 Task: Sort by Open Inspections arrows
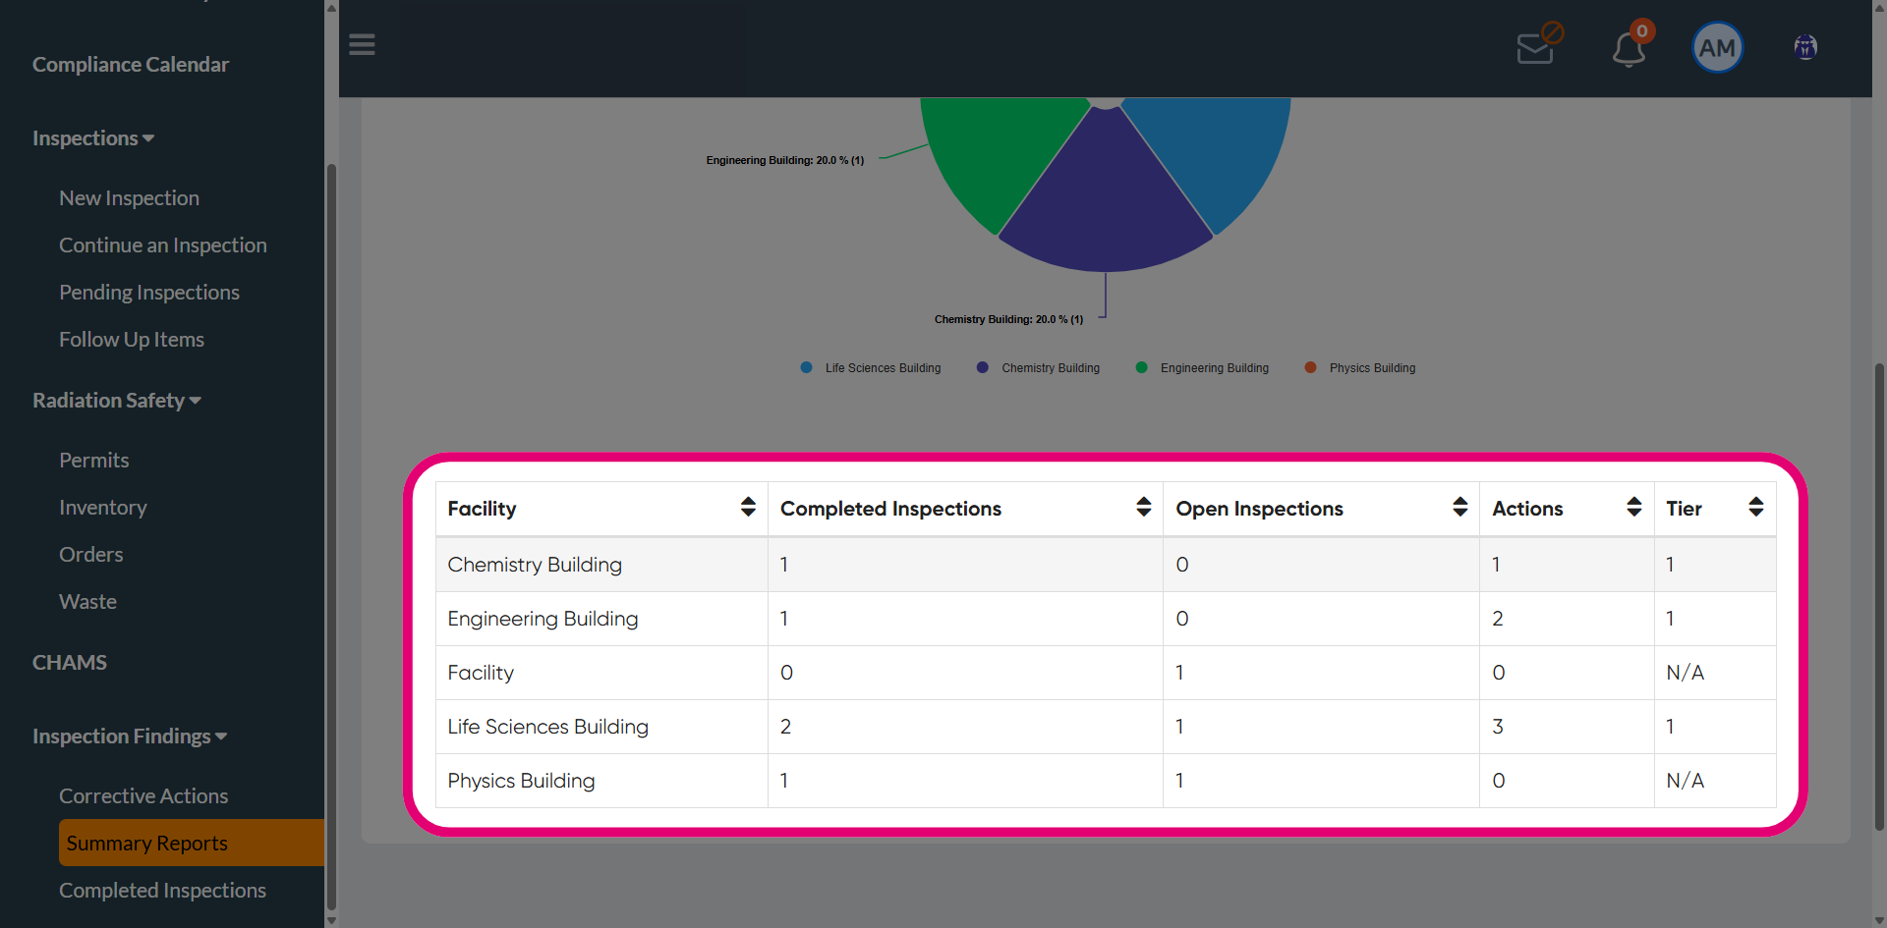pyautogui.click(x=1459, y=507)
